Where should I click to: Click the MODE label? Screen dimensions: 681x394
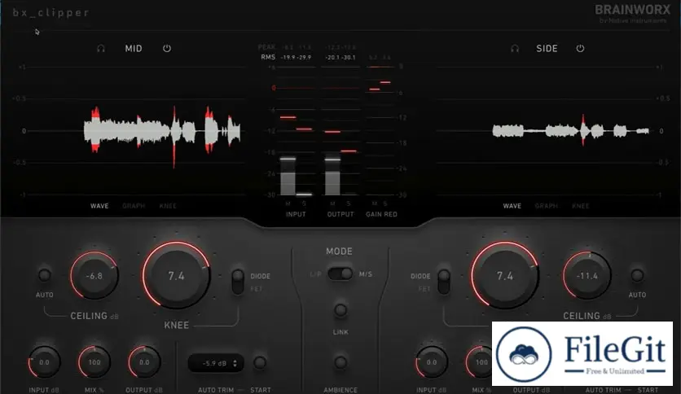click(x=339, y=252)
